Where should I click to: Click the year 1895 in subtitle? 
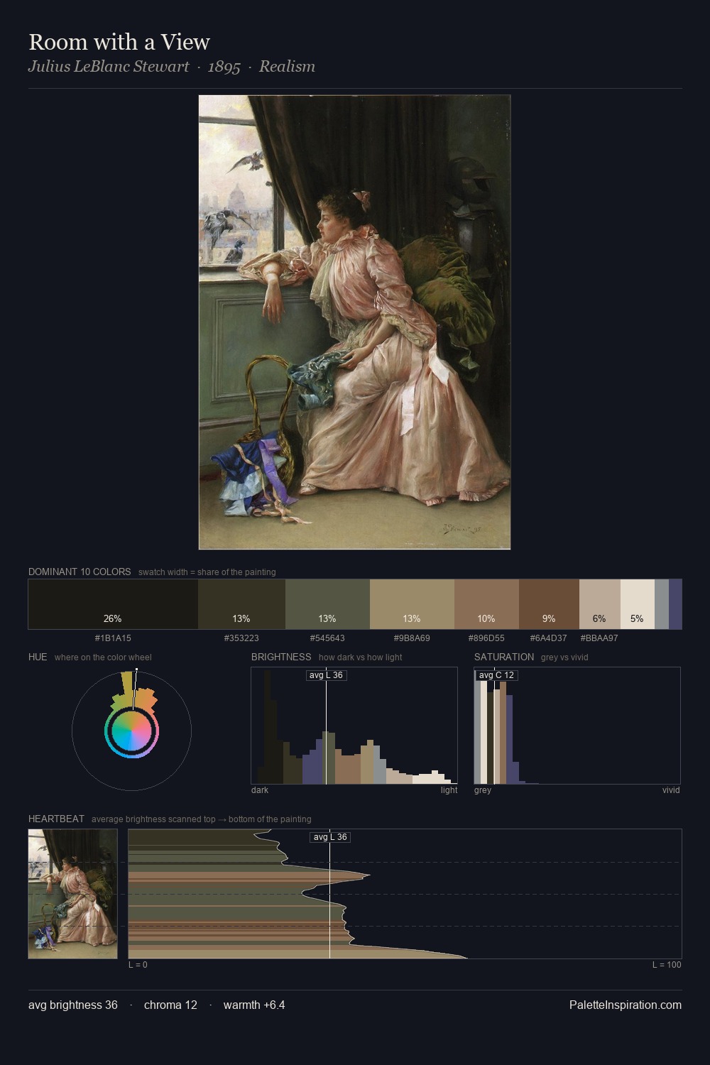(x=224, y=67)
